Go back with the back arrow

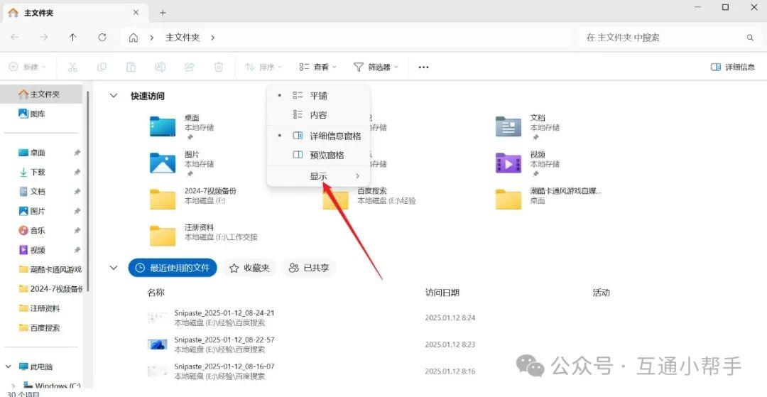[15, 37]
